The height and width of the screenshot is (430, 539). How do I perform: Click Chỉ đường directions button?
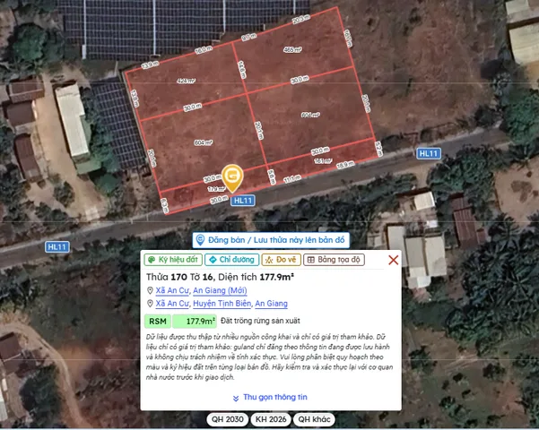click(231, 260)
